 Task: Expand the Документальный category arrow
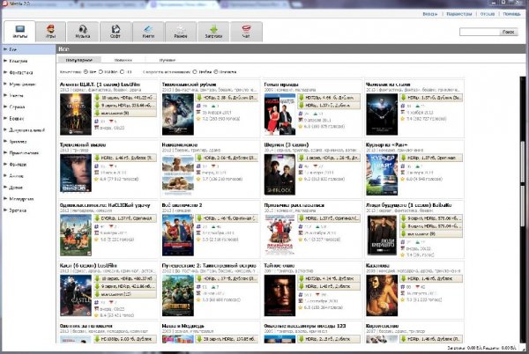point(5,129)
